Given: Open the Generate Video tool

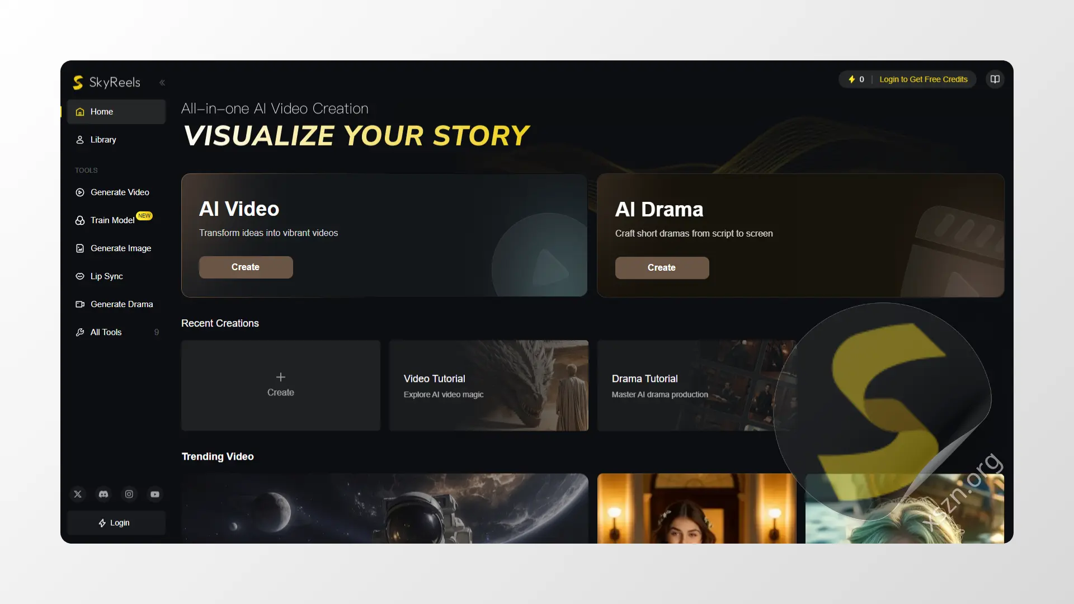Looking at the screenshot, I should [116, 192].
